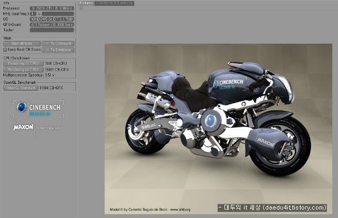
Task: Enable the Keep Best CB Score checkbox
Action: point(5,50)
